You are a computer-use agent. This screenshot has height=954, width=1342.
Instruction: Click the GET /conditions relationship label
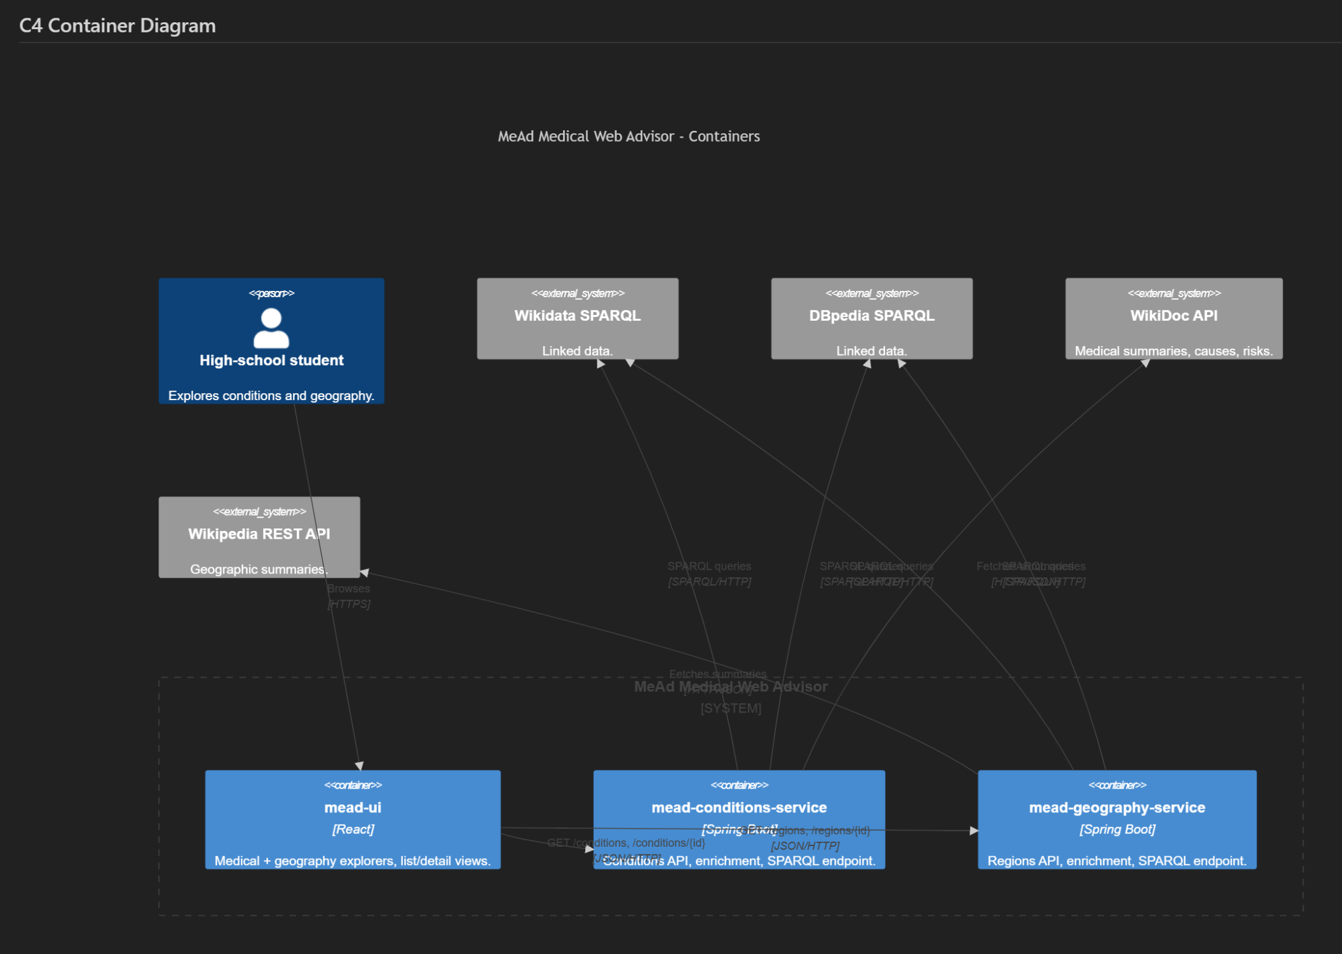pyautogui.click(x=626, y=843)
